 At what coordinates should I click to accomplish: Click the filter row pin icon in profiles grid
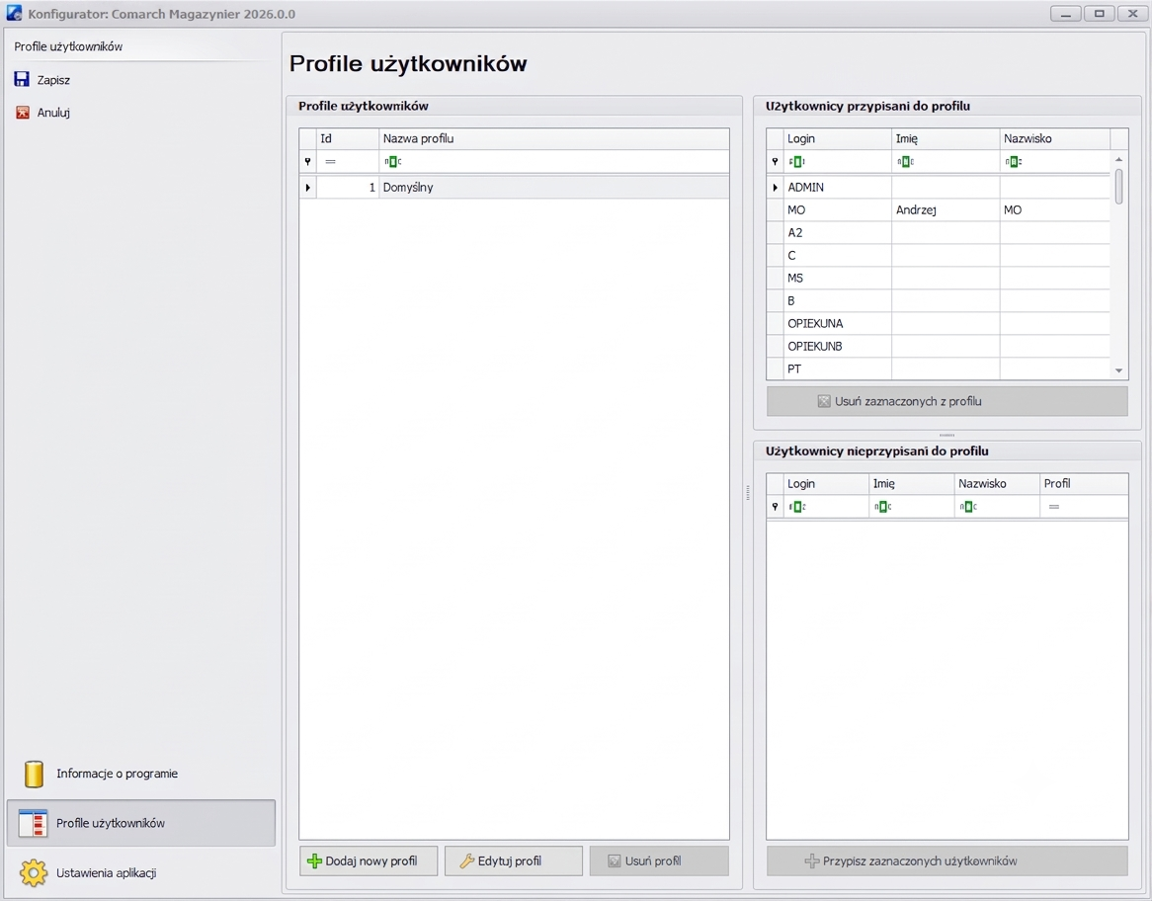pyautogui.click(x=308, y=162)
